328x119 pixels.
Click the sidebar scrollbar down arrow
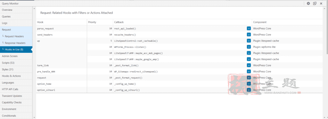[x=34, y=117]
